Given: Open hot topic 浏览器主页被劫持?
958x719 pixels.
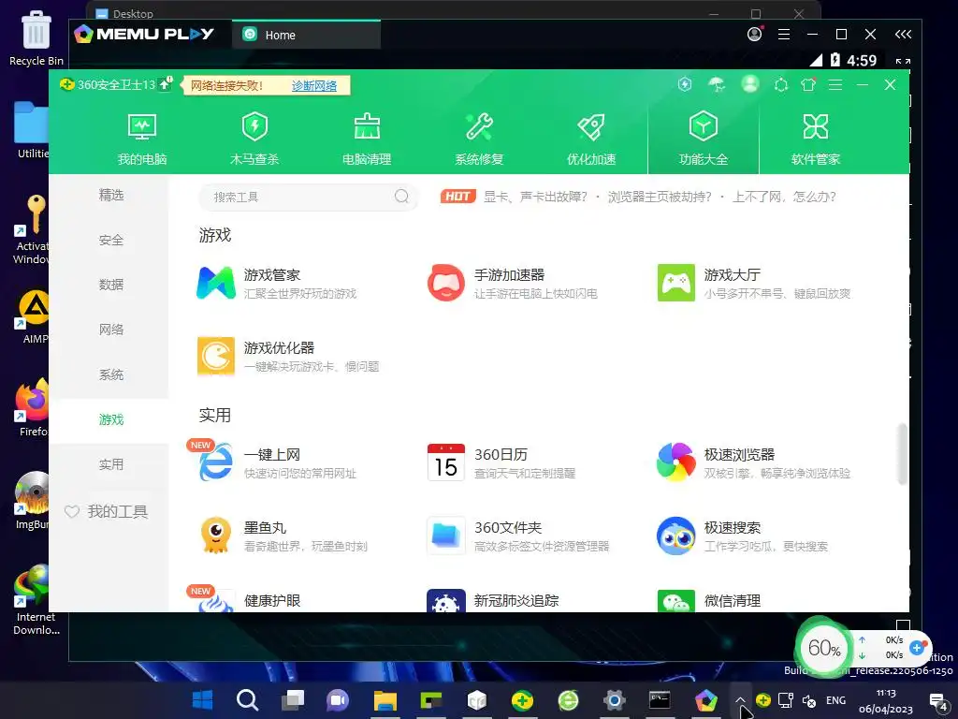Looking at the screenshot, I should pyautogui.click(x=660, y=197).
